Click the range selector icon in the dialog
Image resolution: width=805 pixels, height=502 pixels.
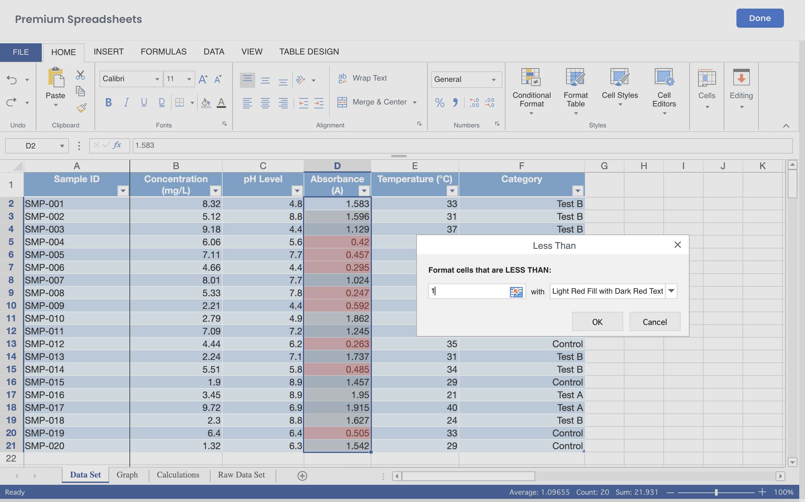pos(516,292)
